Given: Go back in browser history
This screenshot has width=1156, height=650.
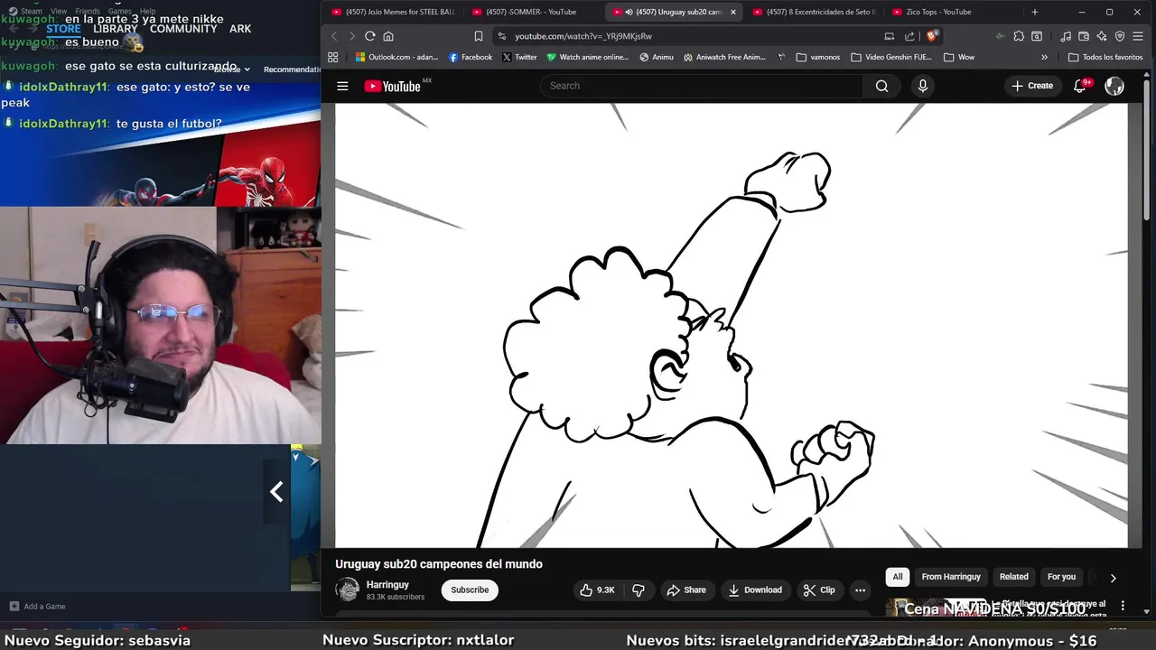Looking at the screenshot, I should pos(334,36).
